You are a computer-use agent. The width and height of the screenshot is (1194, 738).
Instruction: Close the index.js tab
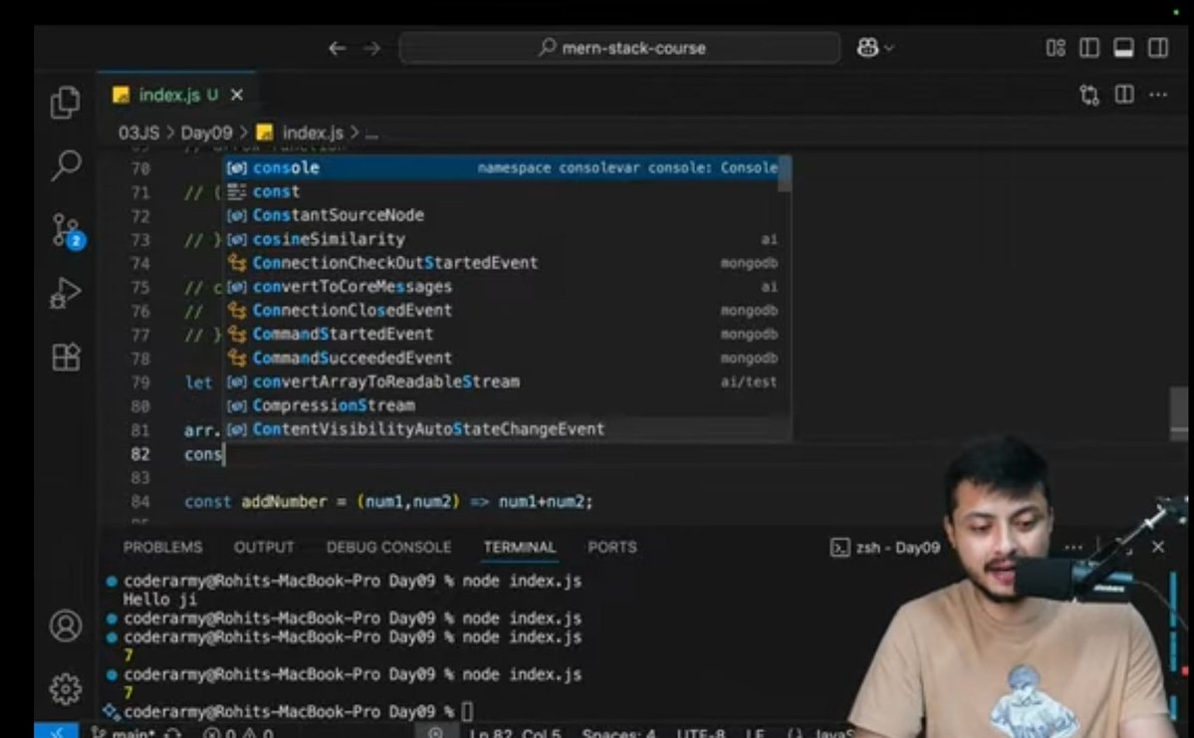pyautogui.click(x=238, y=96)
